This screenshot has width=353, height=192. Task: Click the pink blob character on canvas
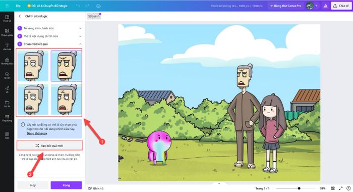click(159, 148)
